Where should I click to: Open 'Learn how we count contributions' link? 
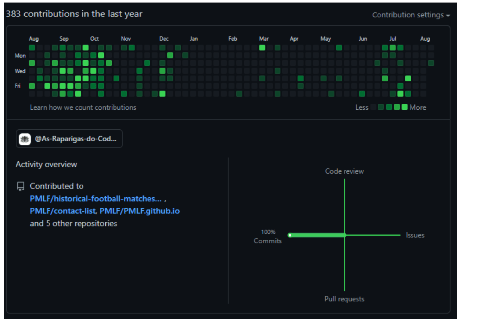coord(83,107)
